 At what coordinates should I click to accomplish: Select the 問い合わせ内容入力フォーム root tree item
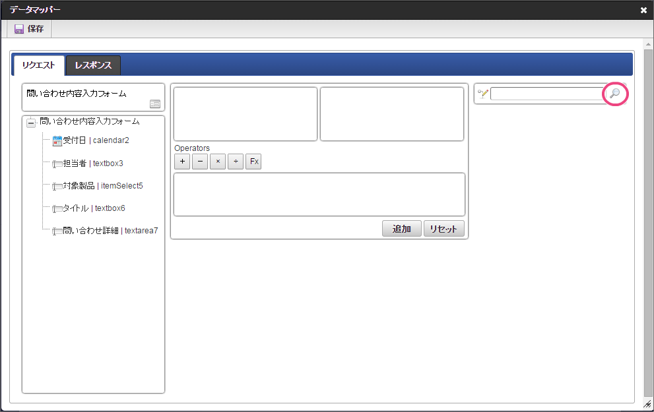click(90, 121)
